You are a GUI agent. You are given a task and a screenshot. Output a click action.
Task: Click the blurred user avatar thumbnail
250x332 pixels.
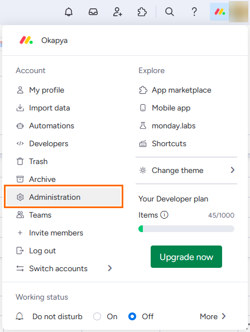point(238,12)
